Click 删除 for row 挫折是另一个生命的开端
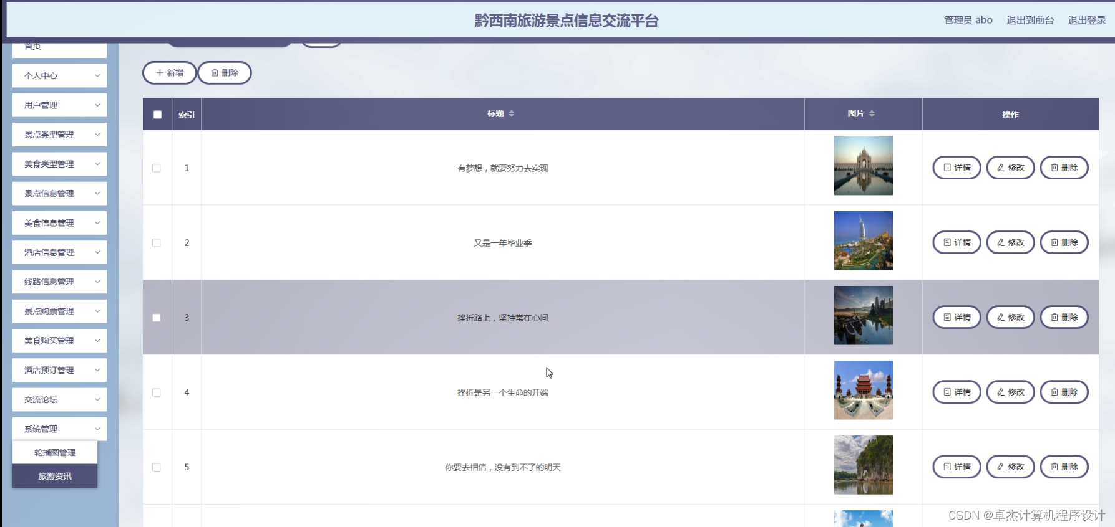1115x527 pixels. point(1064,392)
